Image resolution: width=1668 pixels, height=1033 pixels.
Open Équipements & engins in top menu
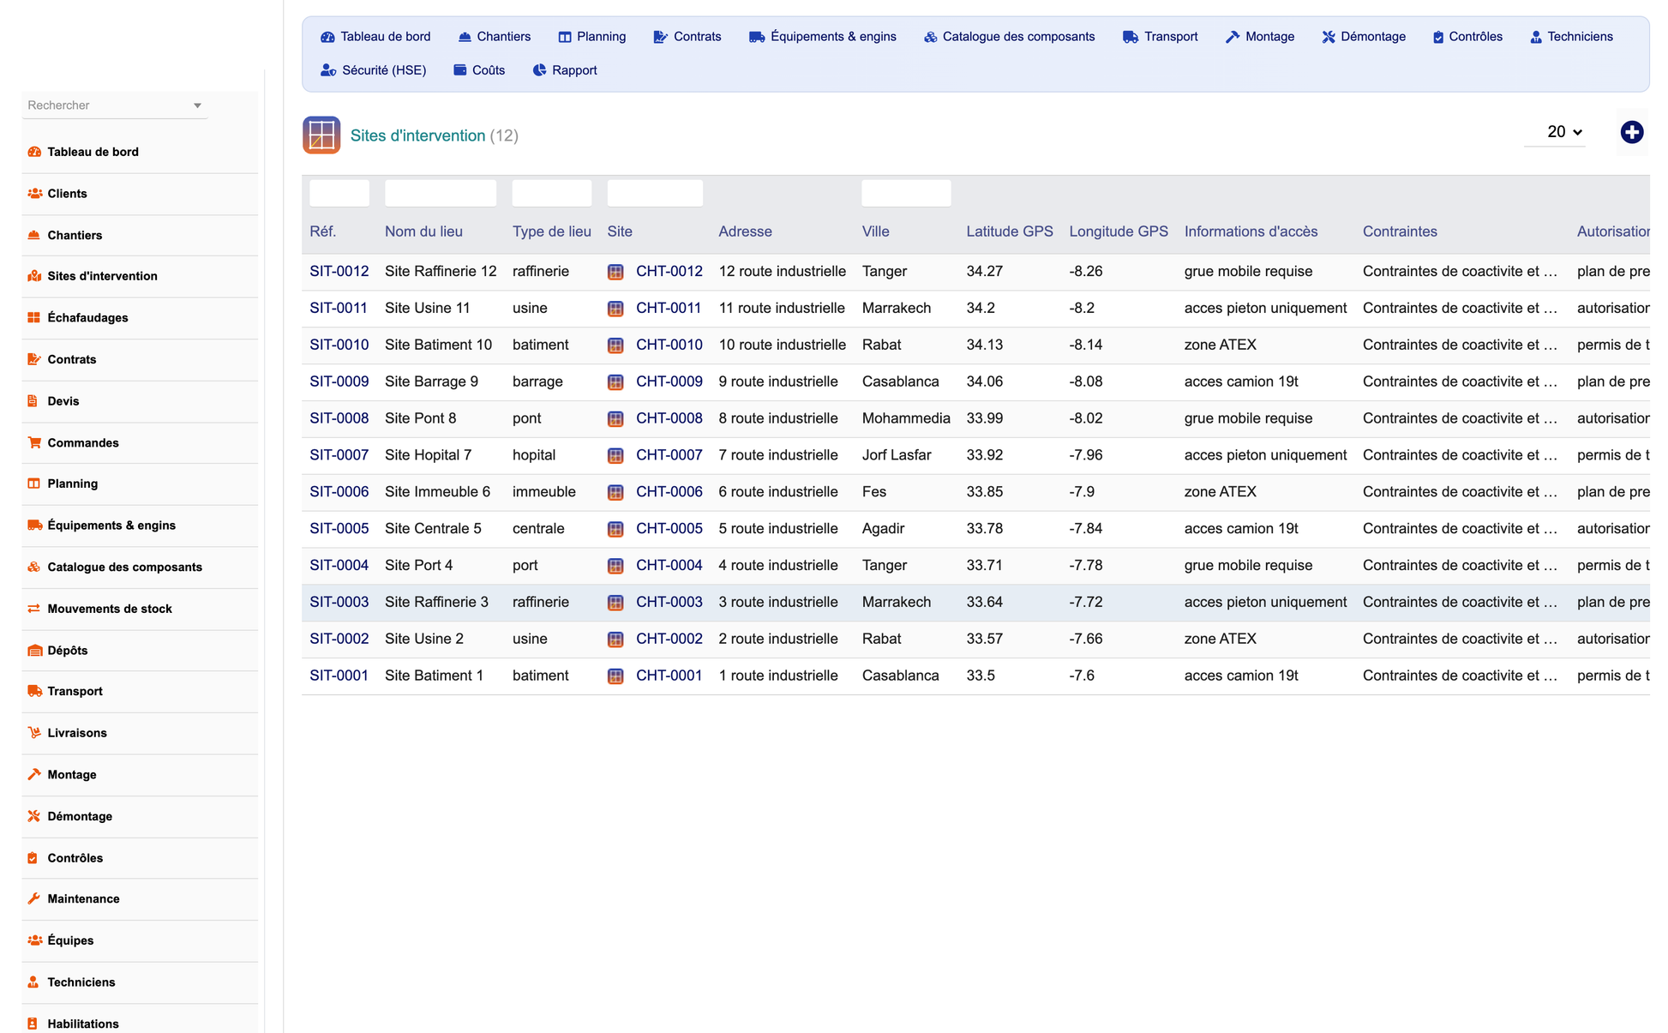click(823, 37)
